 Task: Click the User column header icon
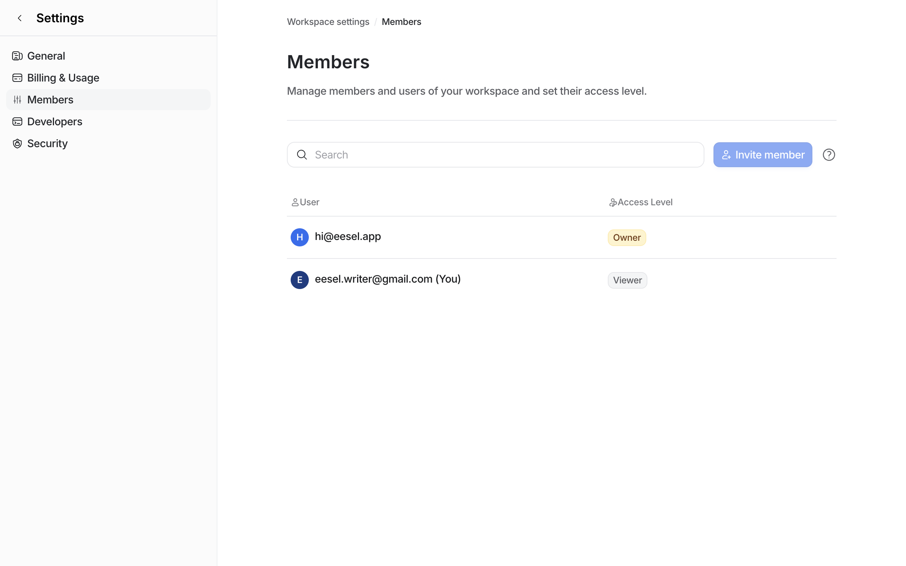295,203
